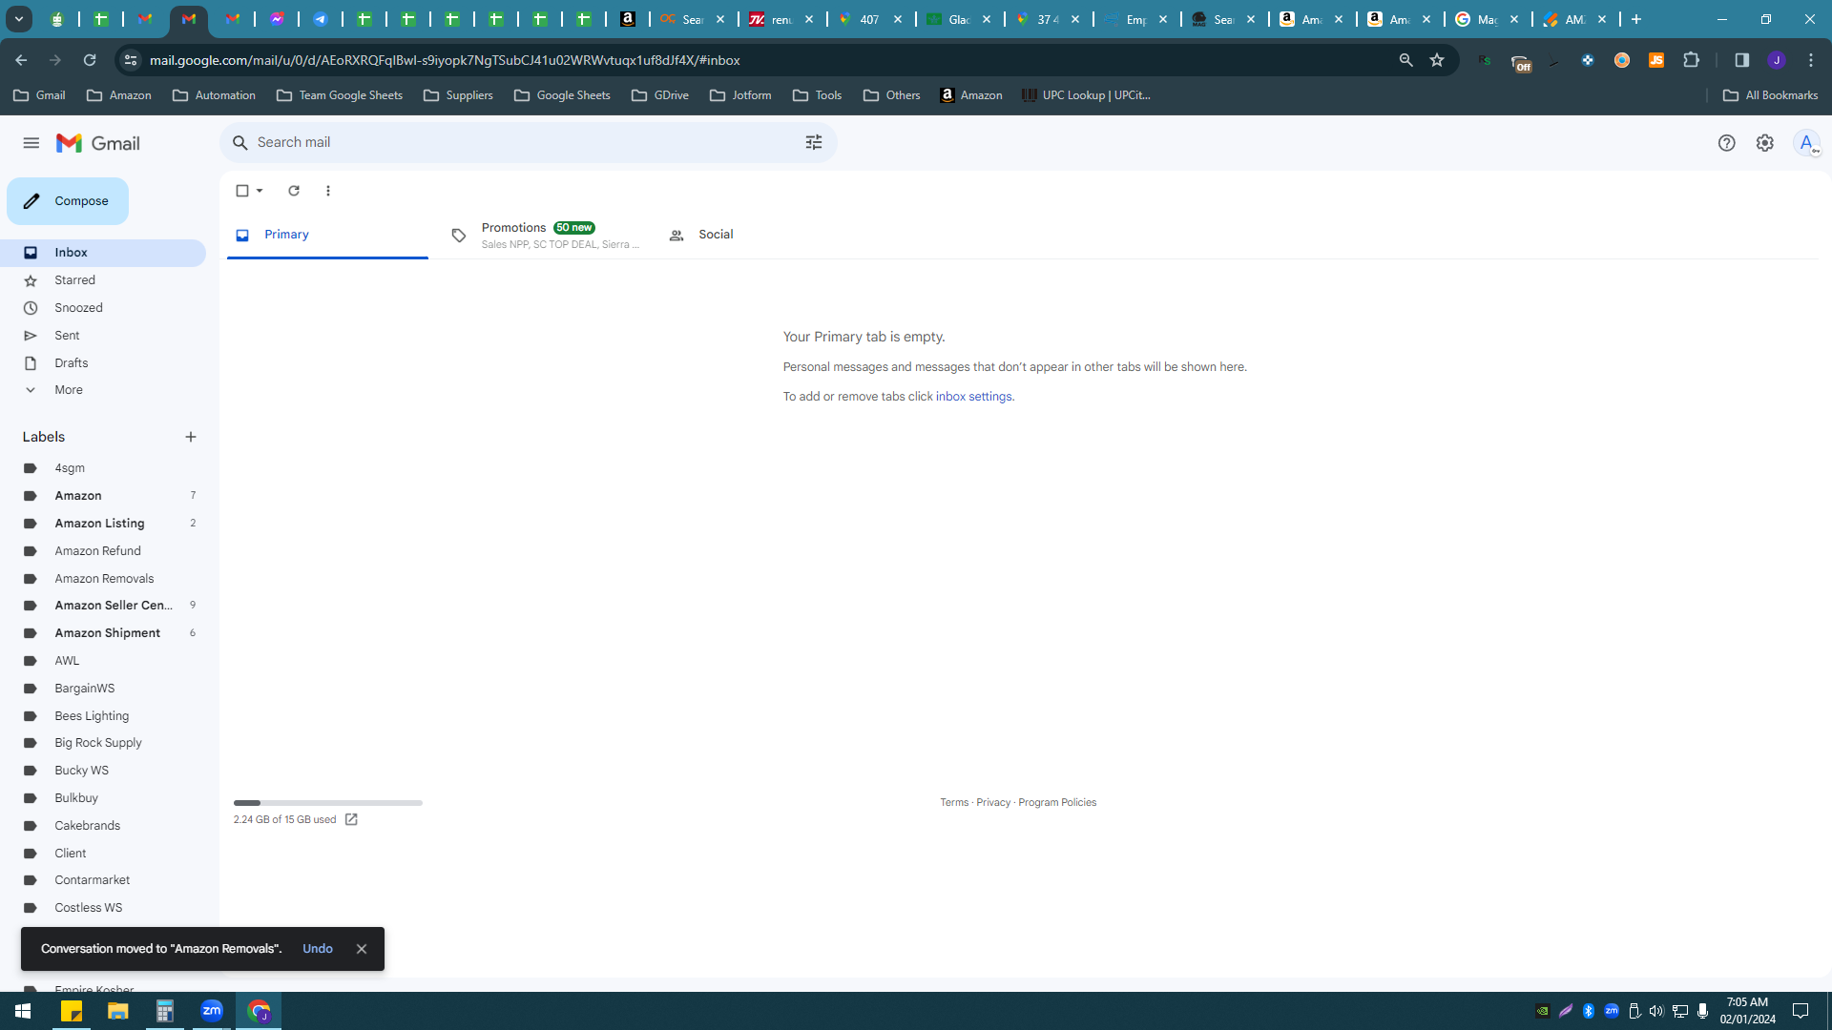The width and height of the screenshot is (1832, 1030).
Task: Open the Privacy link
Action: pyautogui.click(x=993, y=803)
